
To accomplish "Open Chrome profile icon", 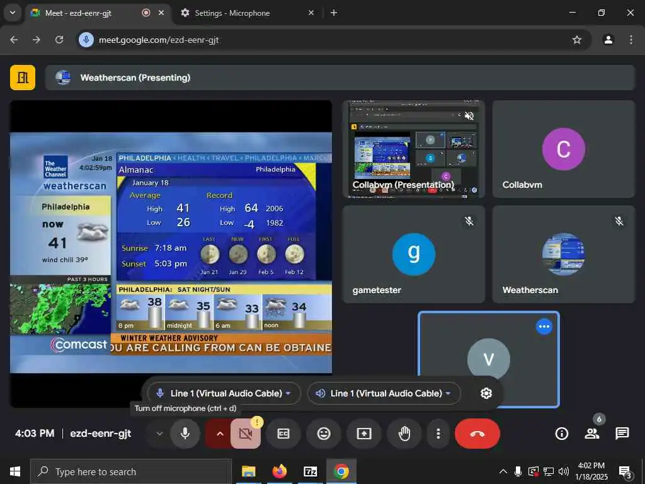I will [x=608, y=40].
